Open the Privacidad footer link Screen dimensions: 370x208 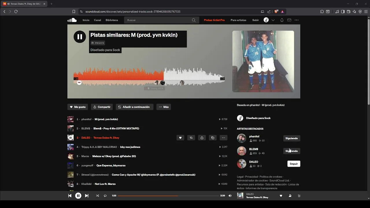pos(251,177)
